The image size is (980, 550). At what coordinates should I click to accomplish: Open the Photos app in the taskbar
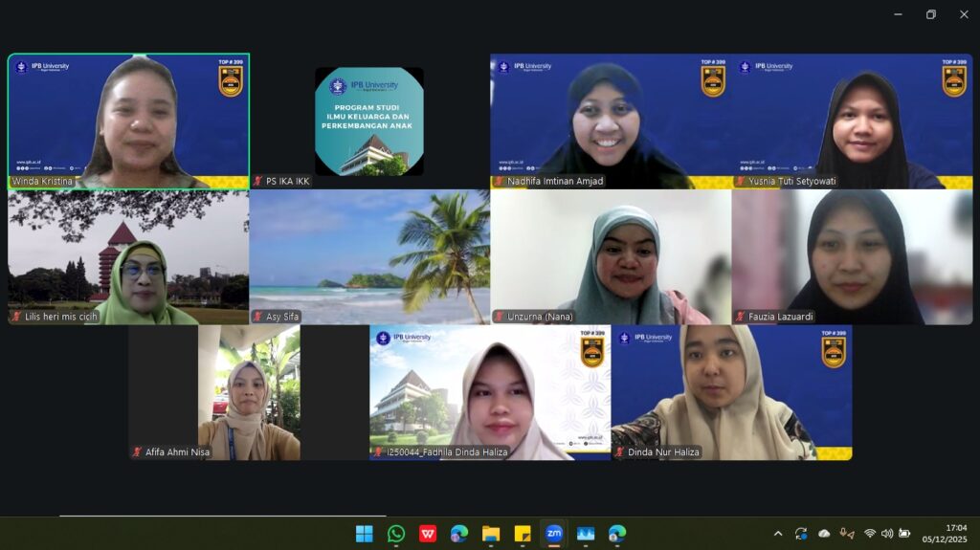[x=586, y=534]
